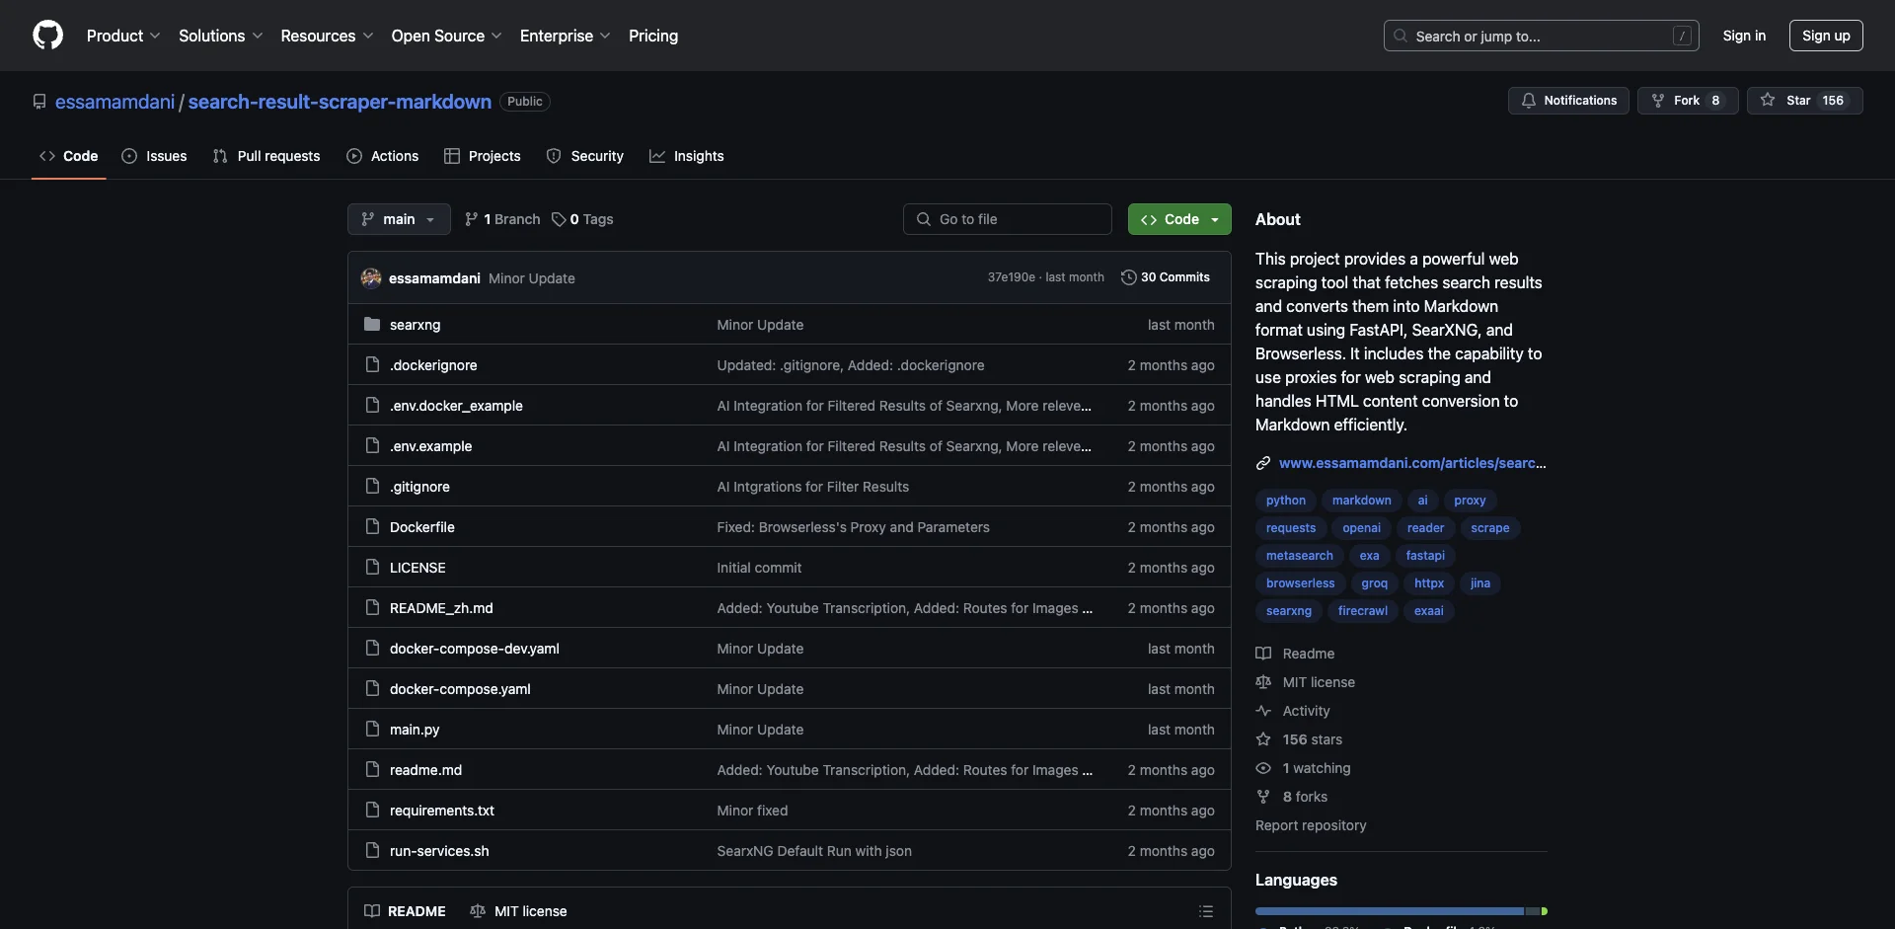View the 1 Branch link
The height and width of the screenshot is (929, 1895).
coord(502,219)
